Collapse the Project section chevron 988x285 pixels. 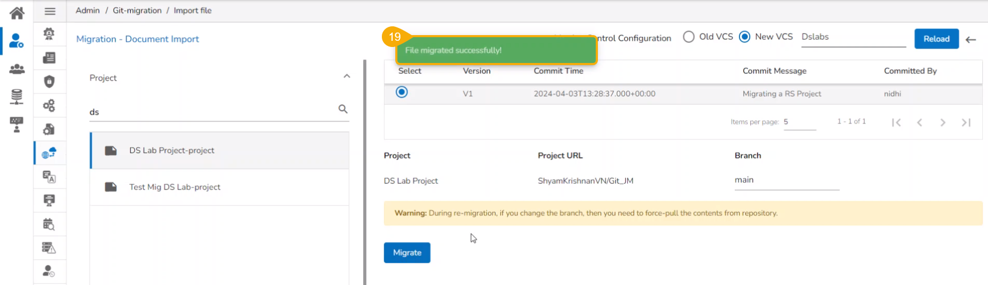347,76
